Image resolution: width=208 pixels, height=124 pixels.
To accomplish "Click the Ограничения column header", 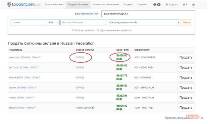I will 142,50.
